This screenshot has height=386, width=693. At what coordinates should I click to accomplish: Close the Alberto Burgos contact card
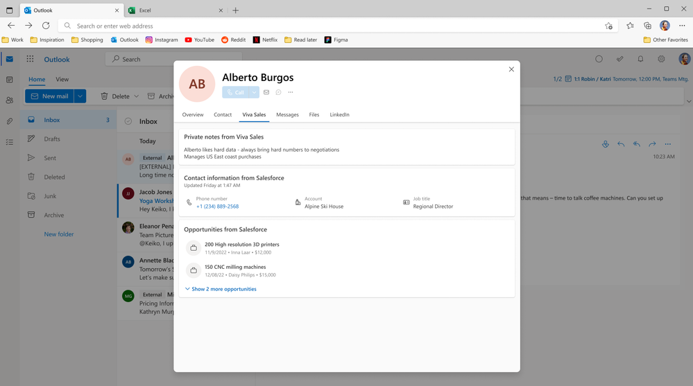tap(511, 69)
